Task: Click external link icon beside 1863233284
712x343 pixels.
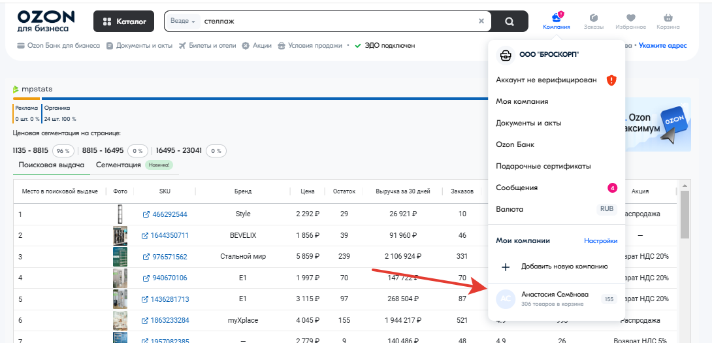Action: (145, 320)
